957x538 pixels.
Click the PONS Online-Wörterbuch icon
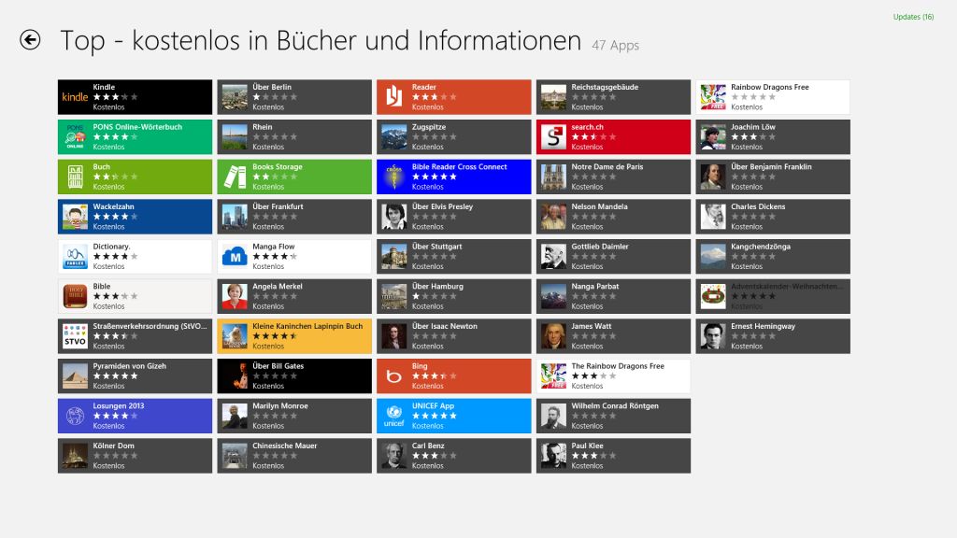75,136
